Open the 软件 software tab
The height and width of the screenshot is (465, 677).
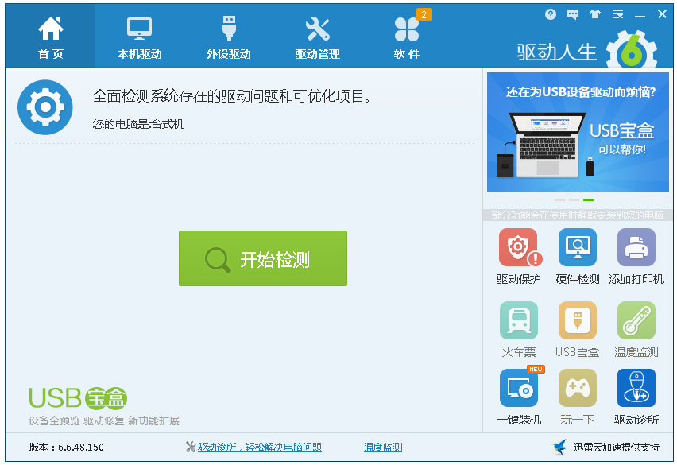tap(406, 37)
